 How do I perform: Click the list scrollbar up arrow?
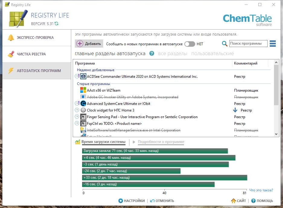[276, 62]
